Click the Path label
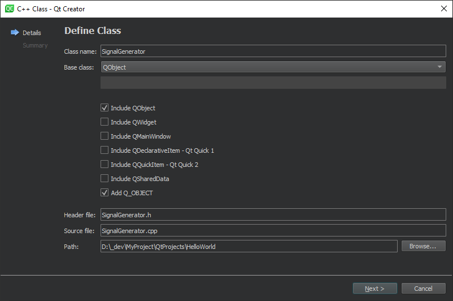The height and width of the screenshot is (301, 453). point(71,247)
